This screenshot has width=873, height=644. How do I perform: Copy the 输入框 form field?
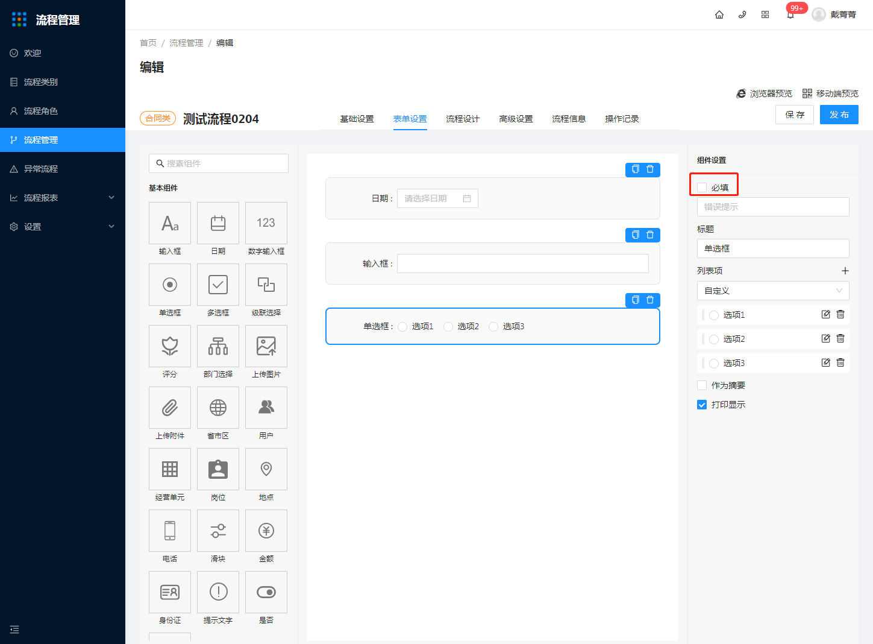(636, 235)
